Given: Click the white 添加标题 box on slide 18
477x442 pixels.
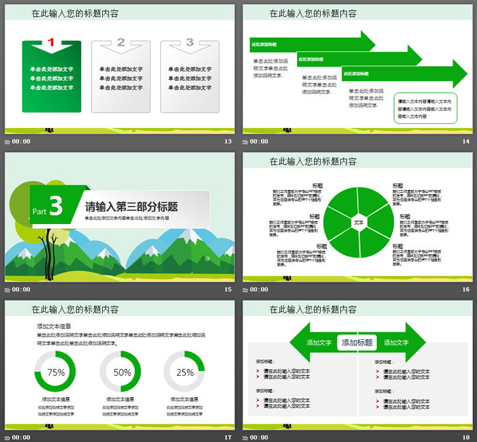Looking at the screenshot, I should 358,343.
